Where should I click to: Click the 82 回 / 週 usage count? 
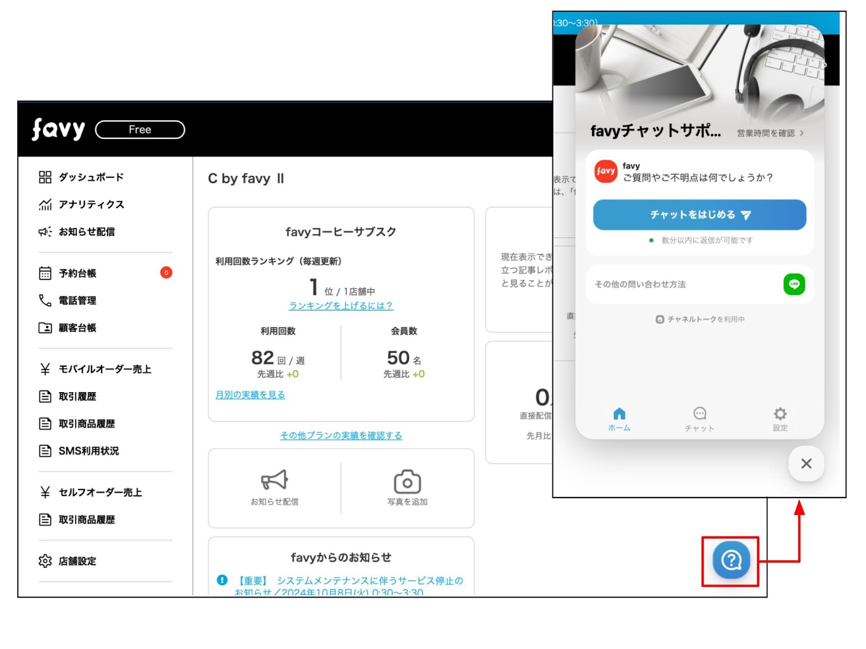278,358
